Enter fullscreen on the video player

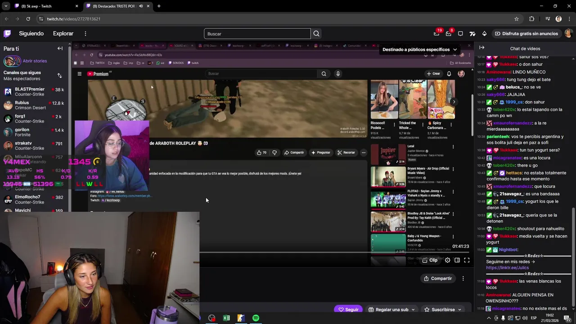coord(467,260)
